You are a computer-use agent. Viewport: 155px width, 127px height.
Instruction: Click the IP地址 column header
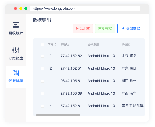point(65,45)
